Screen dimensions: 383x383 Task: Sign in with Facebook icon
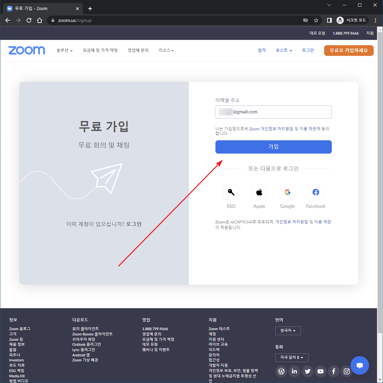click(316, 192)
